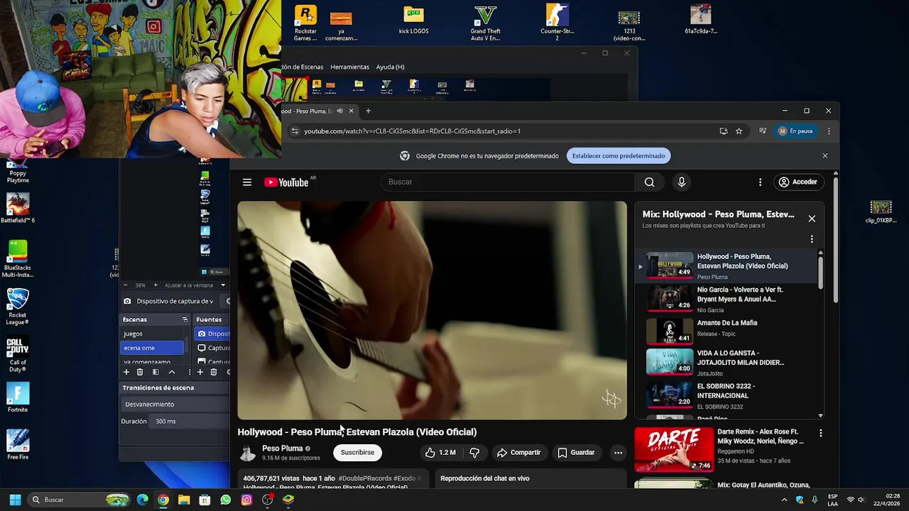Image resolution: width=909 pixels, height=511 pixels.
Task: Delete the selected OBS scene with trash icon
Action: [140, 372]
